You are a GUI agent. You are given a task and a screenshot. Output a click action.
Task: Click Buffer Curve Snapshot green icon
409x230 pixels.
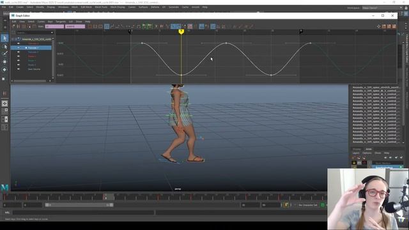click(144, 26)
